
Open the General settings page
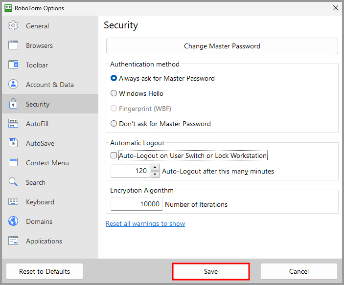coord(50,26)
